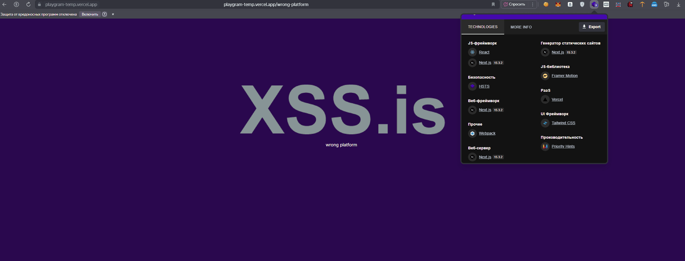Open the Tailwind CSS link
Viewport: 685px width, 261px height.
point(564,123)
